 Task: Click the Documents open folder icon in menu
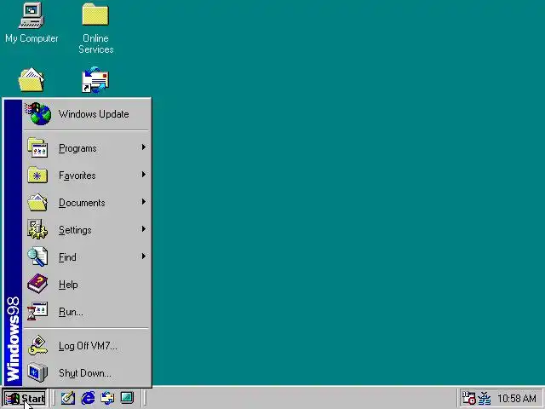click(37, 203)
